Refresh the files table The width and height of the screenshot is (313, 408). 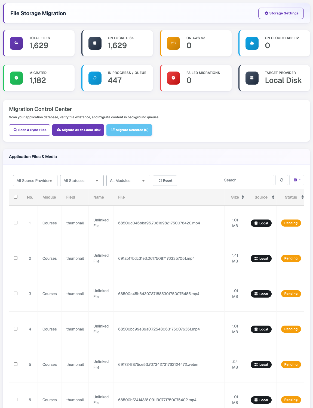[x=282, y=180]
